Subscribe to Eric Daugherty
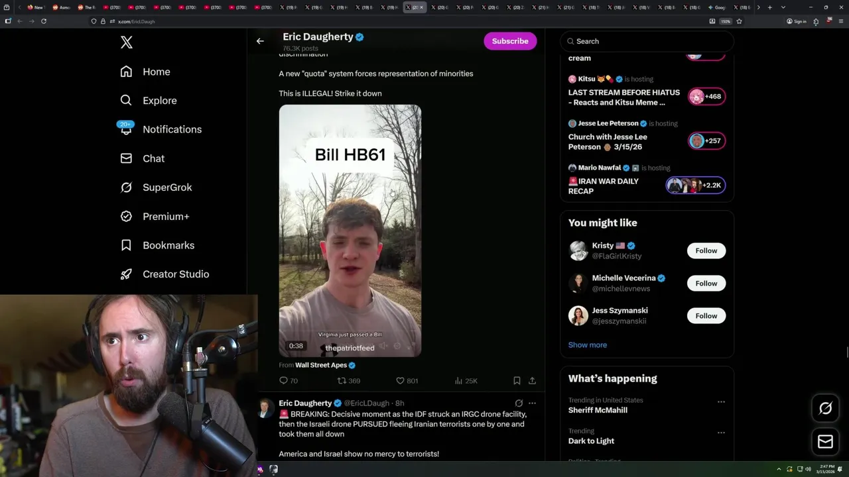 [510, 41]
